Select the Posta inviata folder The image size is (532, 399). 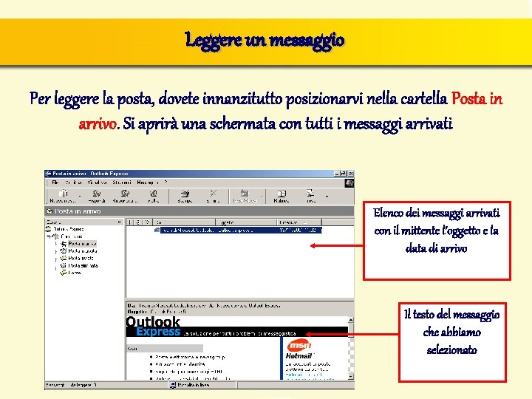point(81,258)
